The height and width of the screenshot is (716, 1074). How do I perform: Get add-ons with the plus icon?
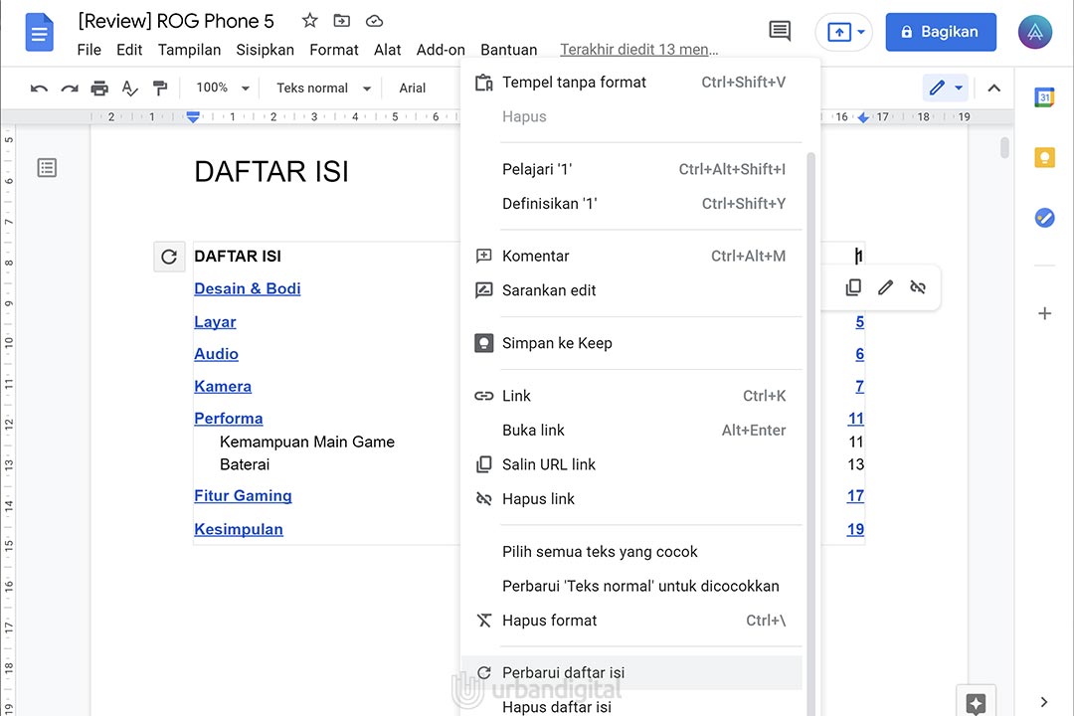(1044, 313)
